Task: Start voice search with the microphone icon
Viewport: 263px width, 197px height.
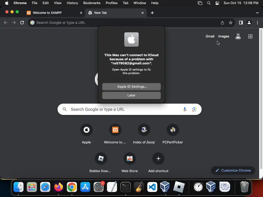Action: click(185, 109)
